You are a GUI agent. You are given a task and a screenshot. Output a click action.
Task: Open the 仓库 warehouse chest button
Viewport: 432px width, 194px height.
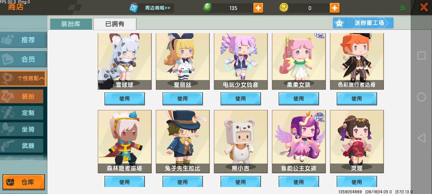click(x=23, y=182)
